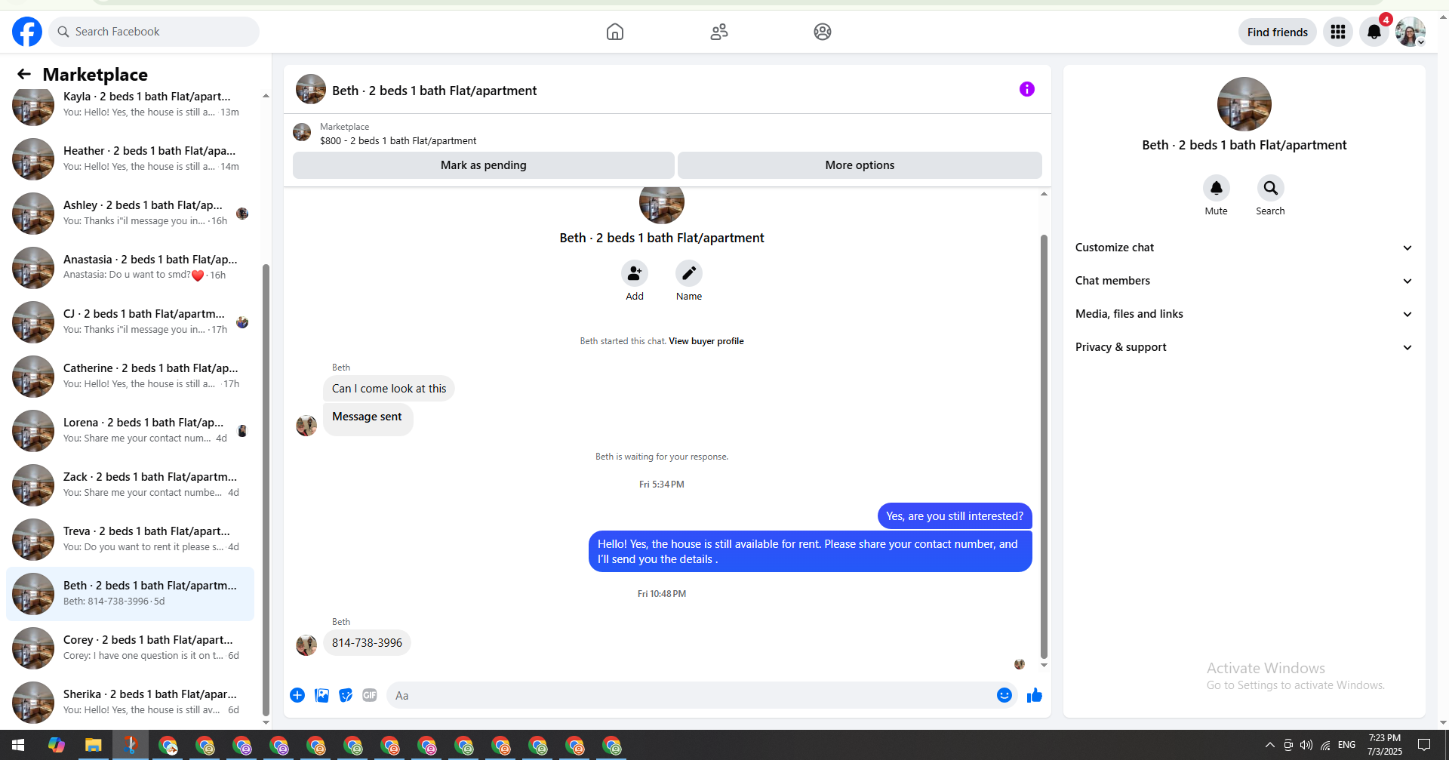The width and height of the screenshot is (1449, 760).
Task: Open File Explorer from the taskbar
Action: pyautogui.click(x=93, y=745)
